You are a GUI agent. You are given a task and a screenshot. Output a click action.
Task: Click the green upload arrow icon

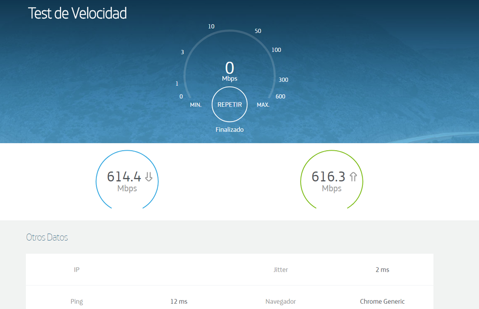tap(353, 177)
